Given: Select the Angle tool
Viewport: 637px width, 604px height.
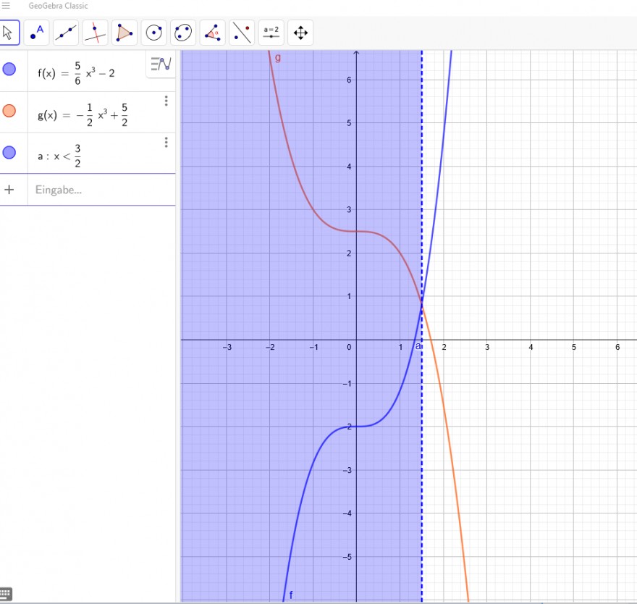Looking at the screenshot, I should 213,33.
